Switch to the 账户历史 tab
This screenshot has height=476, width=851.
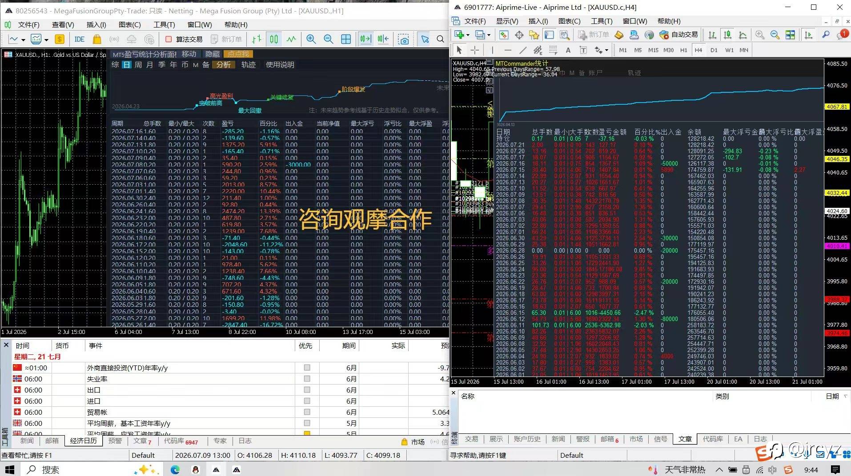pyautogui.click(x=527, y=439)
